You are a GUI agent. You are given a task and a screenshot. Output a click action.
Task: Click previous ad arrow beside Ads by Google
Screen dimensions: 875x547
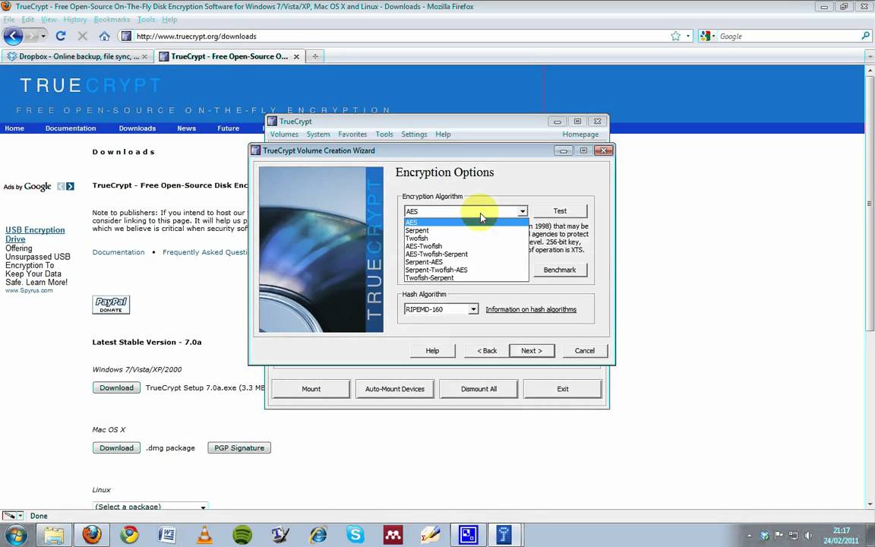[61, 186]
